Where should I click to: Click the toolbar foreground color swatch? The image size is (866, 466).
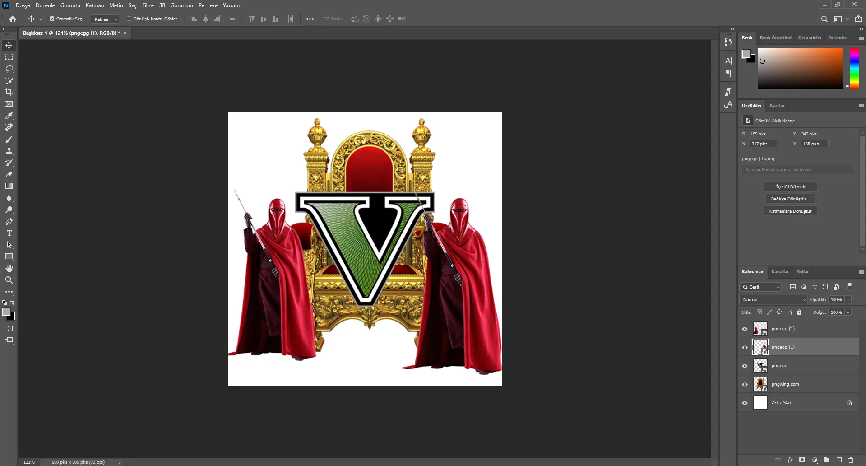coord(6,312)
